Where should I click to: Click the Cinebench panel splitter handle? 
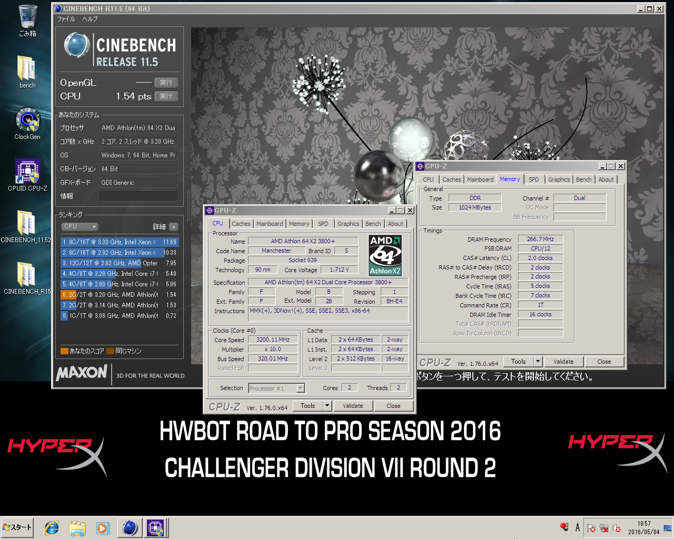pyautogui.click(x=188, y=205)
